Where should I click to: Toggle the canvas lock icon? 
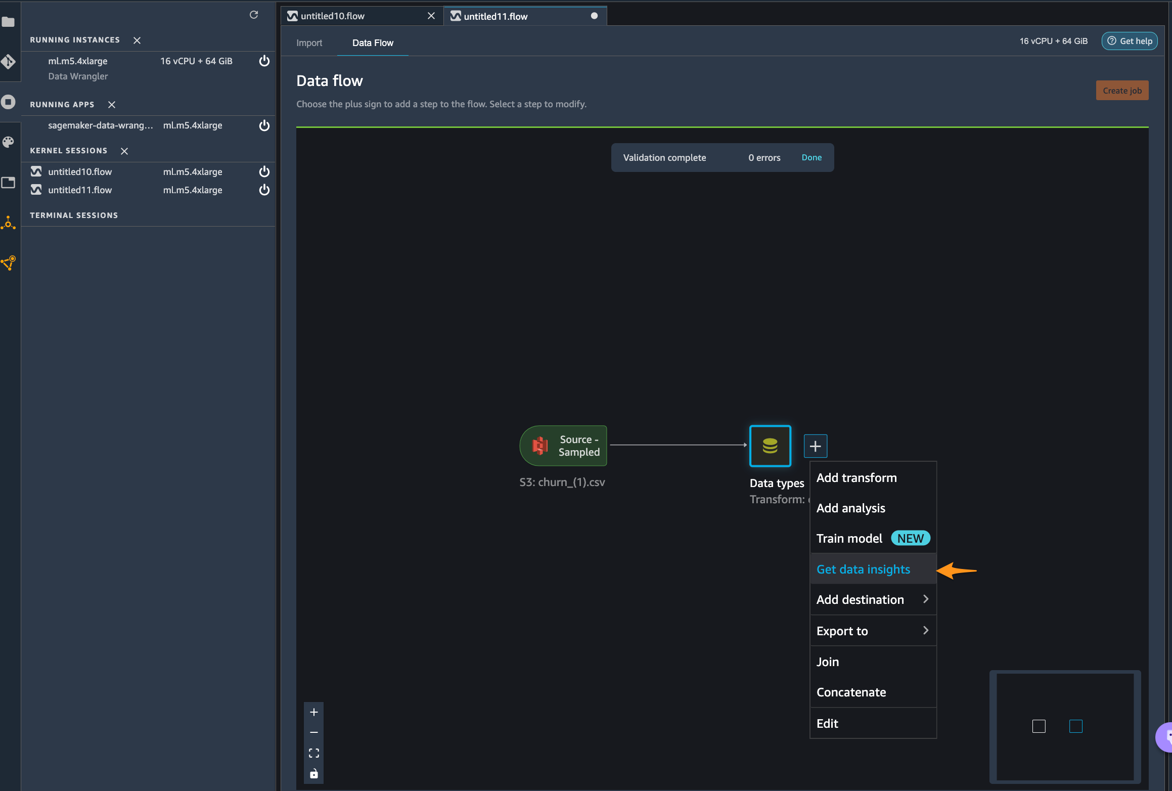(313, 774)
